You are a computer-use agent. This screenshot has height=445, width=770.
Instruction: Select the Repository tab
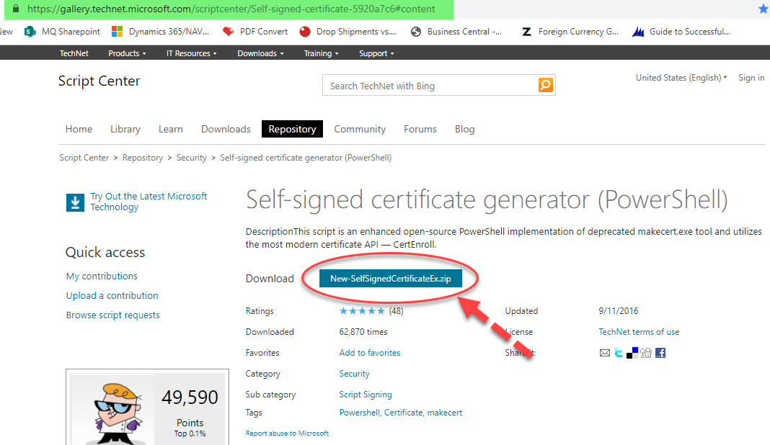click(x=292, y=129)
